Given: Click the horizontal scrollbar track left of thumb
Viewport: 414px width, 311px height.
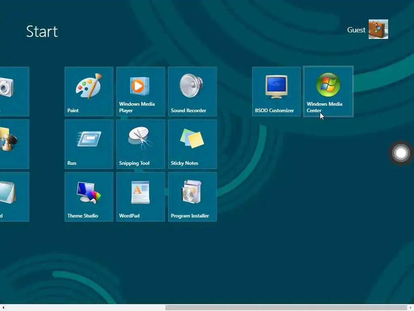Looking at the screenshot, I should [x=86, y=308].
